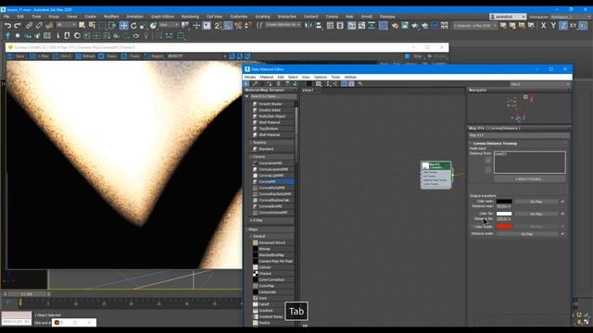Screen dimensions: 593x333
Task: Collapse the General maps group
Action: click(x=251, y=237)
